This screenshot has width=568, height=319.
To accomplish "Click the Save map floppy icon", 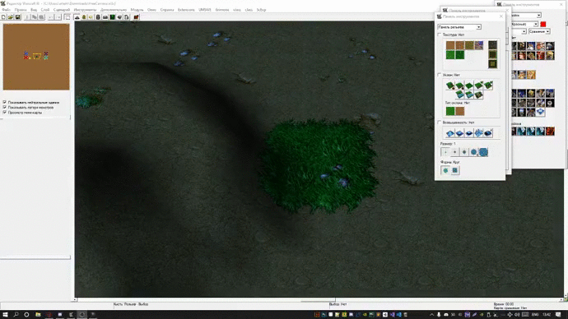I will coord(17,17).
